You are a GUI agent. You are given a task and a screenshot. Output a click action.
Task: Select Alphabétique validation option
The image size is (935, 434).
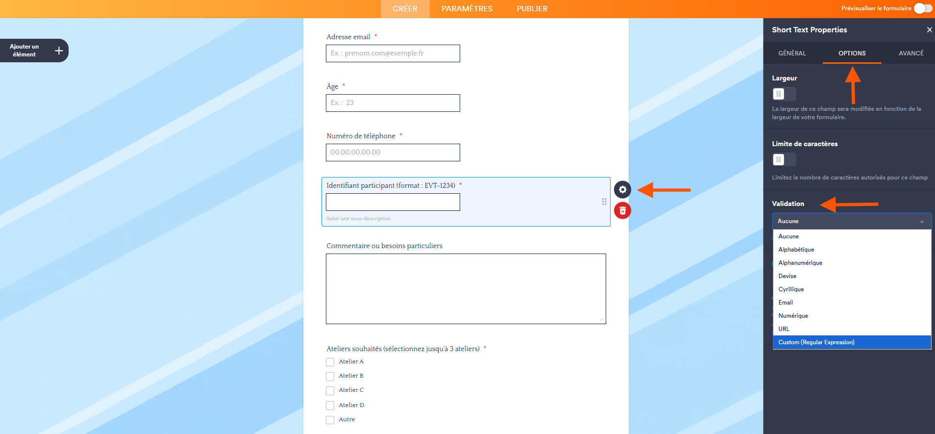coord(852,250)
